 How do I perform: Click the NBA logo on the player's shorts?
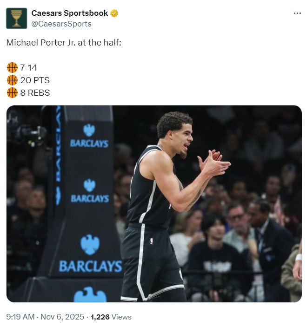tap(151, 241)
